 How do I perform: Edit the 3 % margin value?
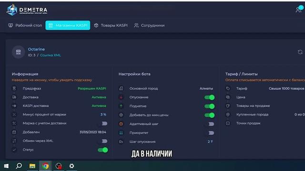click(103, 114)
